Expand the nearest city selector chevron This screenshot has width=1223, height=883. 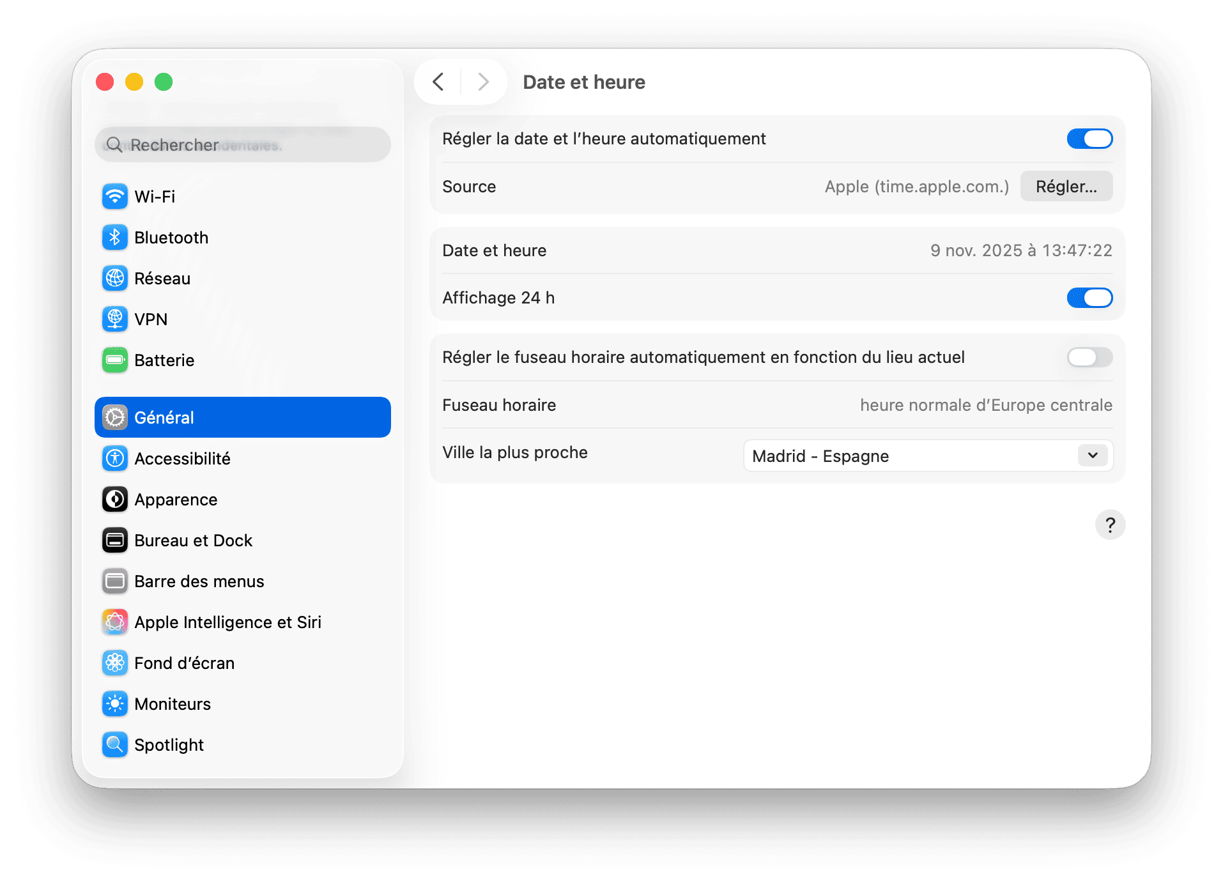tap(1093, 456)
